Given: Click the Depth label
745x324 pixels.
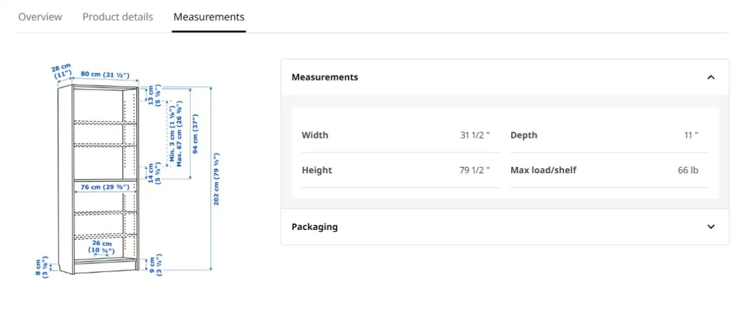Looking at the screenshot, I should (x=523, y=135).
